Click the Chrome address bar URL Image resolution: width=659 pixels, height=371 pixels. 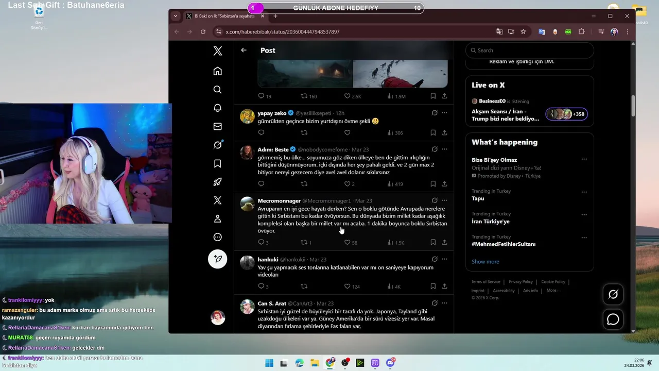coord(283,32)
